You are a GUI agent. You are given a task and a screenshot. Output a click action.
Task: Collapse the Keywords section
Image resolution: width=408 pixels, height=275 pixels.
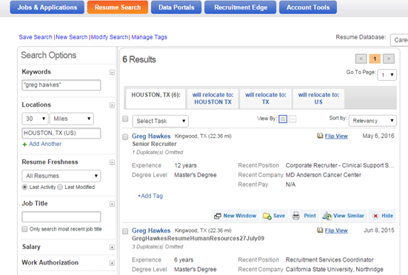click(112, 72)
